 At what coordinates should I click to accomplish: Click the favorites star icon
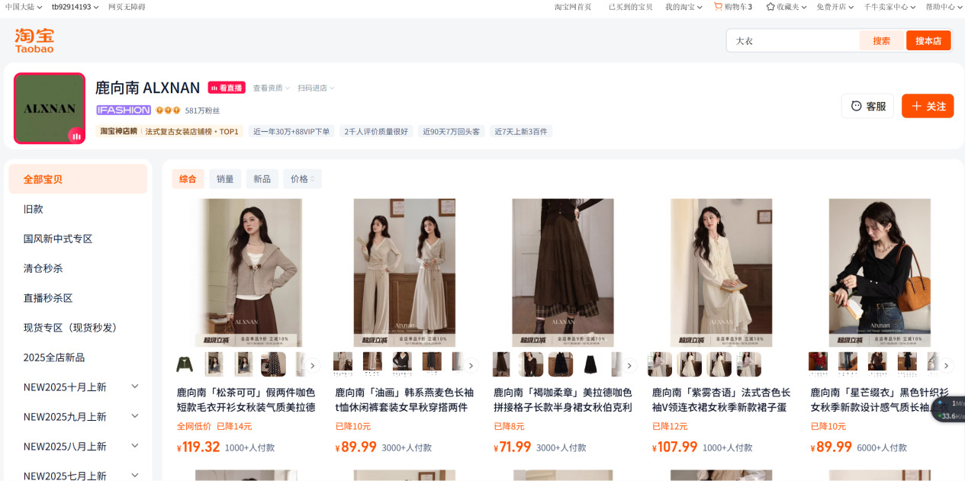[x=770, y=6]
